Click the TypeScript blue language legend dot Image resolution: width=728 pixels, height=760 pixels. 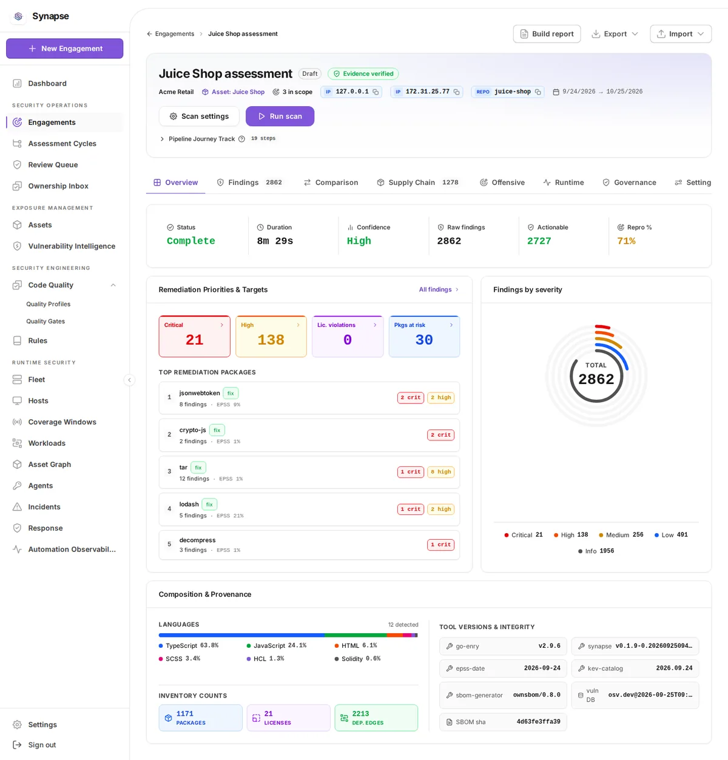point(161,646)
